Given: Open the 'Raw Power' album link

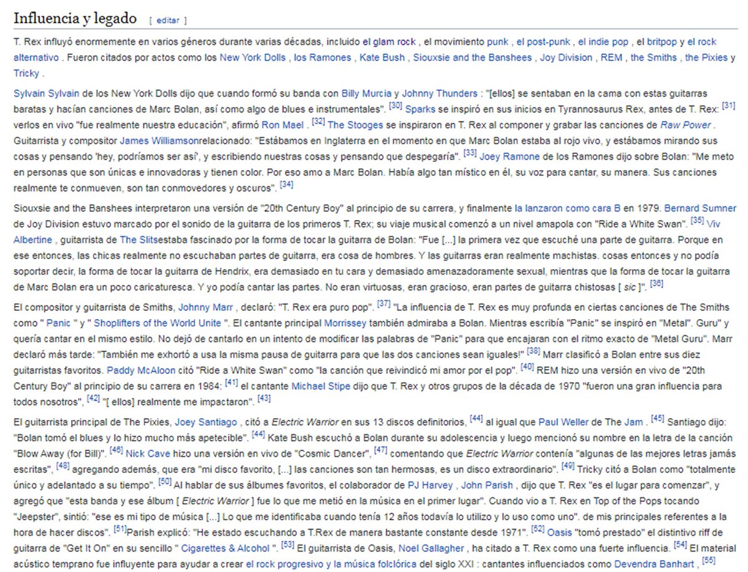Looking at the screenshot, I should click(x=686, y=124).
